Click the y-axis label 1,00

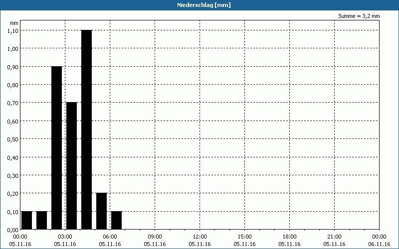point(13,49)
